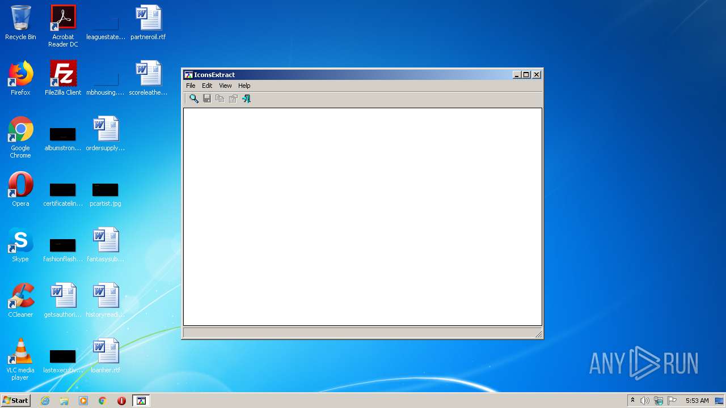Close the IconsExtract window
The image size is (726, 408).
(x=537, y=75)
